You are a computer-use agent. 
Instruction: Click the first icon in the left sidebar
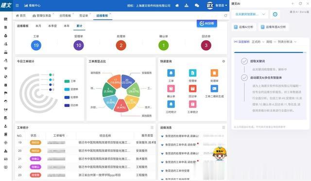(x=6, y=19)
